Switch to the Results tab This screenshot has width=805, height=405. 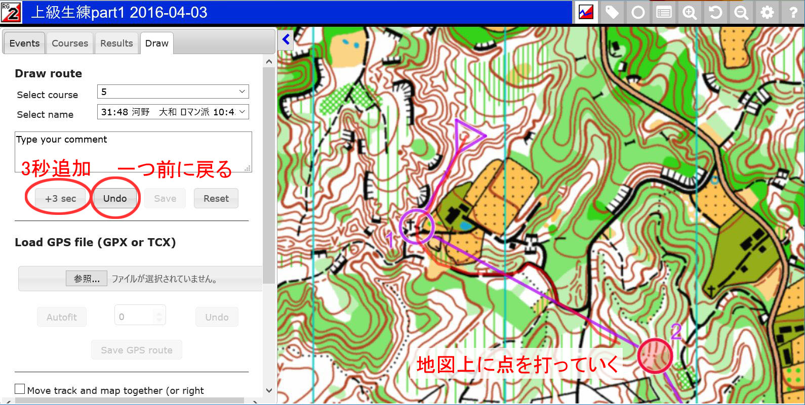pyautogui.click(x=116, y=43)
